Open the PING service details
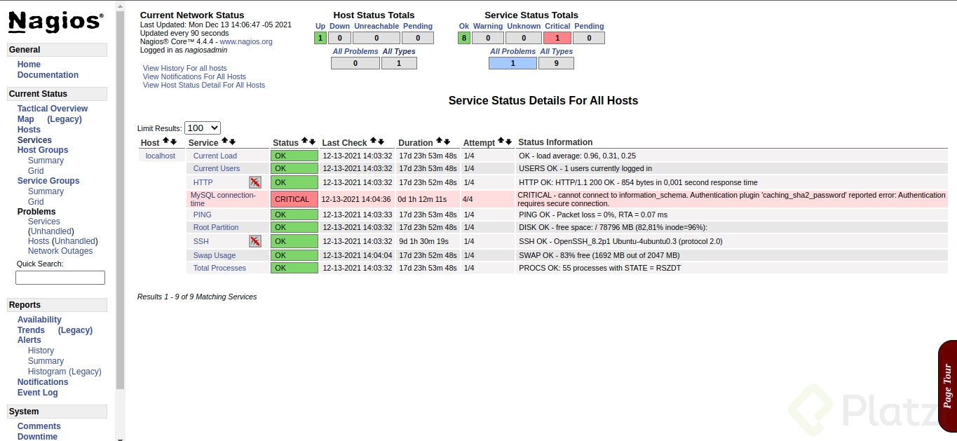 pyautogui.click(x=203, y=215)
